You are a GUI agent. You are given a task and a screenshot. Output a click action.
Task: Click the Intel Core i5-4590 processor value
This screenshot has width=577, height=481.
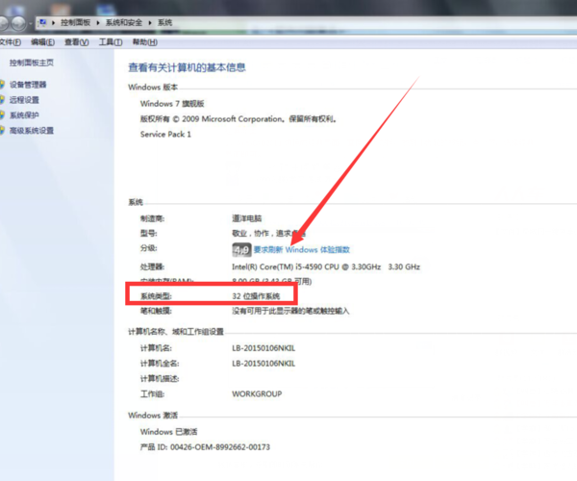click(x=326, y=266)
